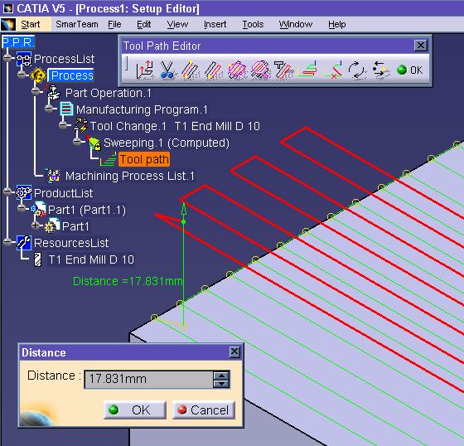Image resolution: width=464 pixels, height=446 pixels.
Task: Expand the Part1 child node
Action: pos(36,225)
